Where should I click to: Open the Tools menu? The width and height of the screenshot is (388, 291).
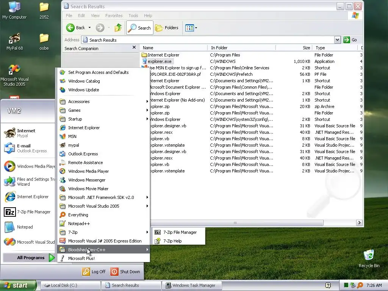(x=133, y=16)
